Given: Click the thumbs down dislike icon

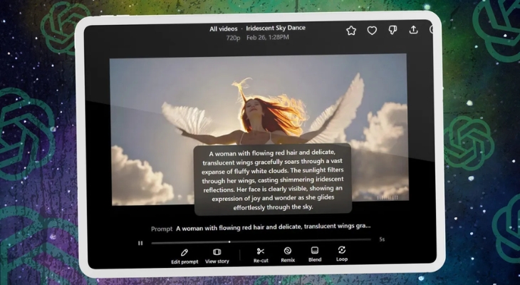Looking at the screenshot, I should click(392, 31).
